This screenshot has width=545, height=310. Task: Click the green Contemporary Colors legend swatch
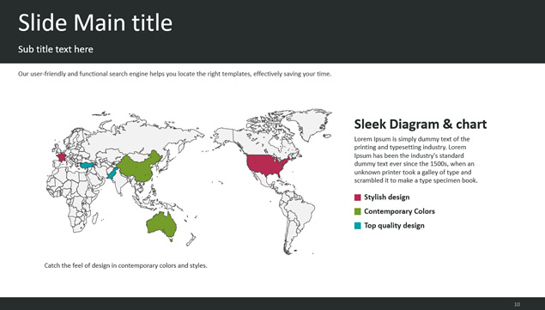click(357, 211)
